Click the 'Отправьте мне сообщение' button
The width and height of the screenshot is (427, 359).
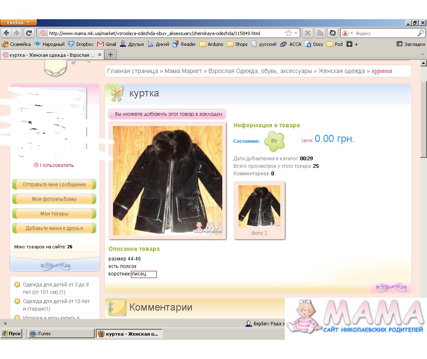[x=54, y=185]
